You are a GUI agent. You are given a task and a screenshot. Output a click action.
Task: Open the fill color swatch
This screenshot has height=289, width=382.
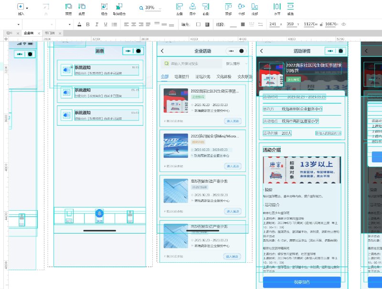[x=198, y=24]
